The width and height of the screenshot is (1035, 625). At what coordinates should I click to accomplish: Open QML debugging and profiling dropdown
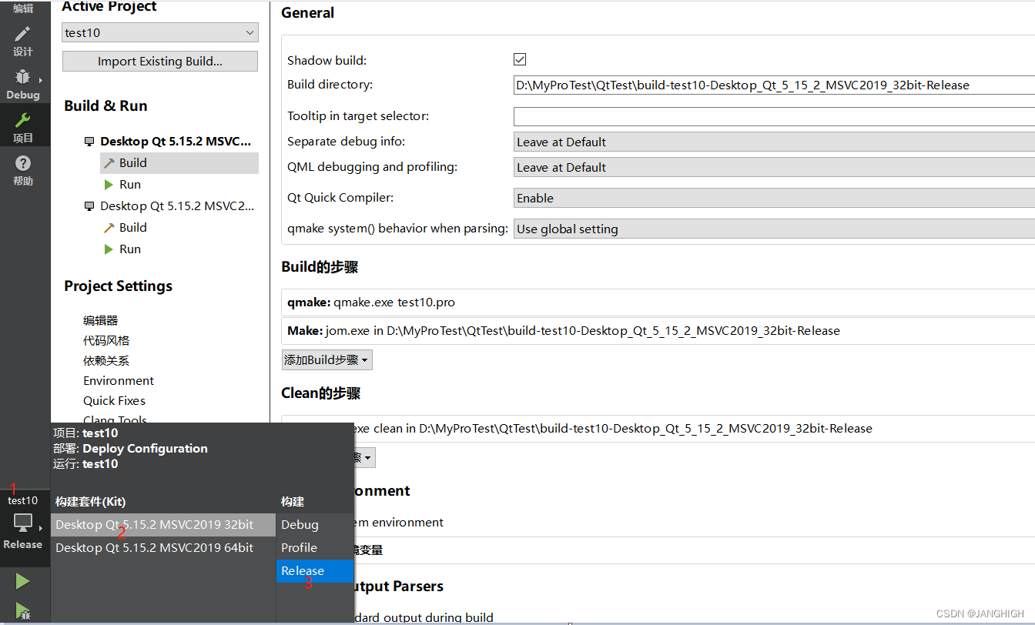(774, 167)
